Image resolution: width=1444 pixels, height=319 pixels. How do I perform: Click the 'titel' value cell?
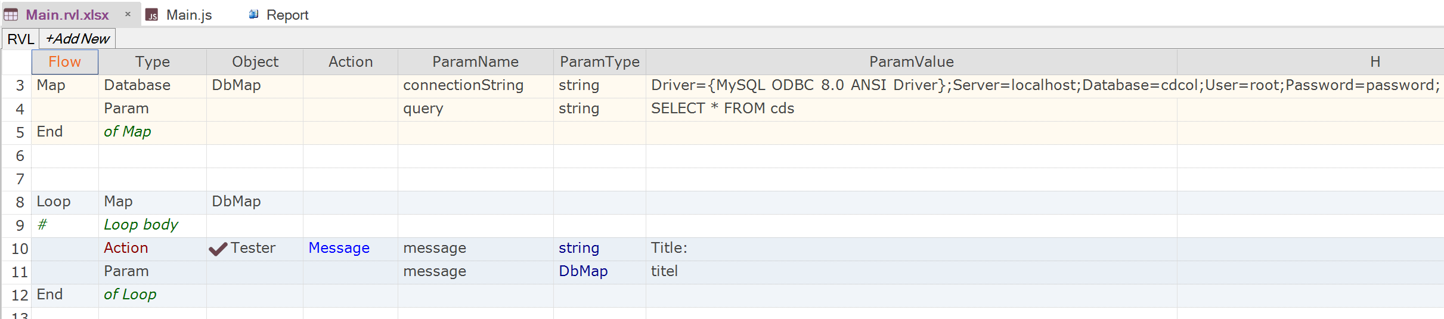tap(664, 271)
